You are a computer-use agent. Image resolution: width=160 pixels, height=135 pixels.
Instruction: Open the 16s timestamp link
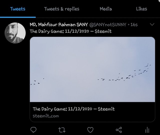click(134, 25)
